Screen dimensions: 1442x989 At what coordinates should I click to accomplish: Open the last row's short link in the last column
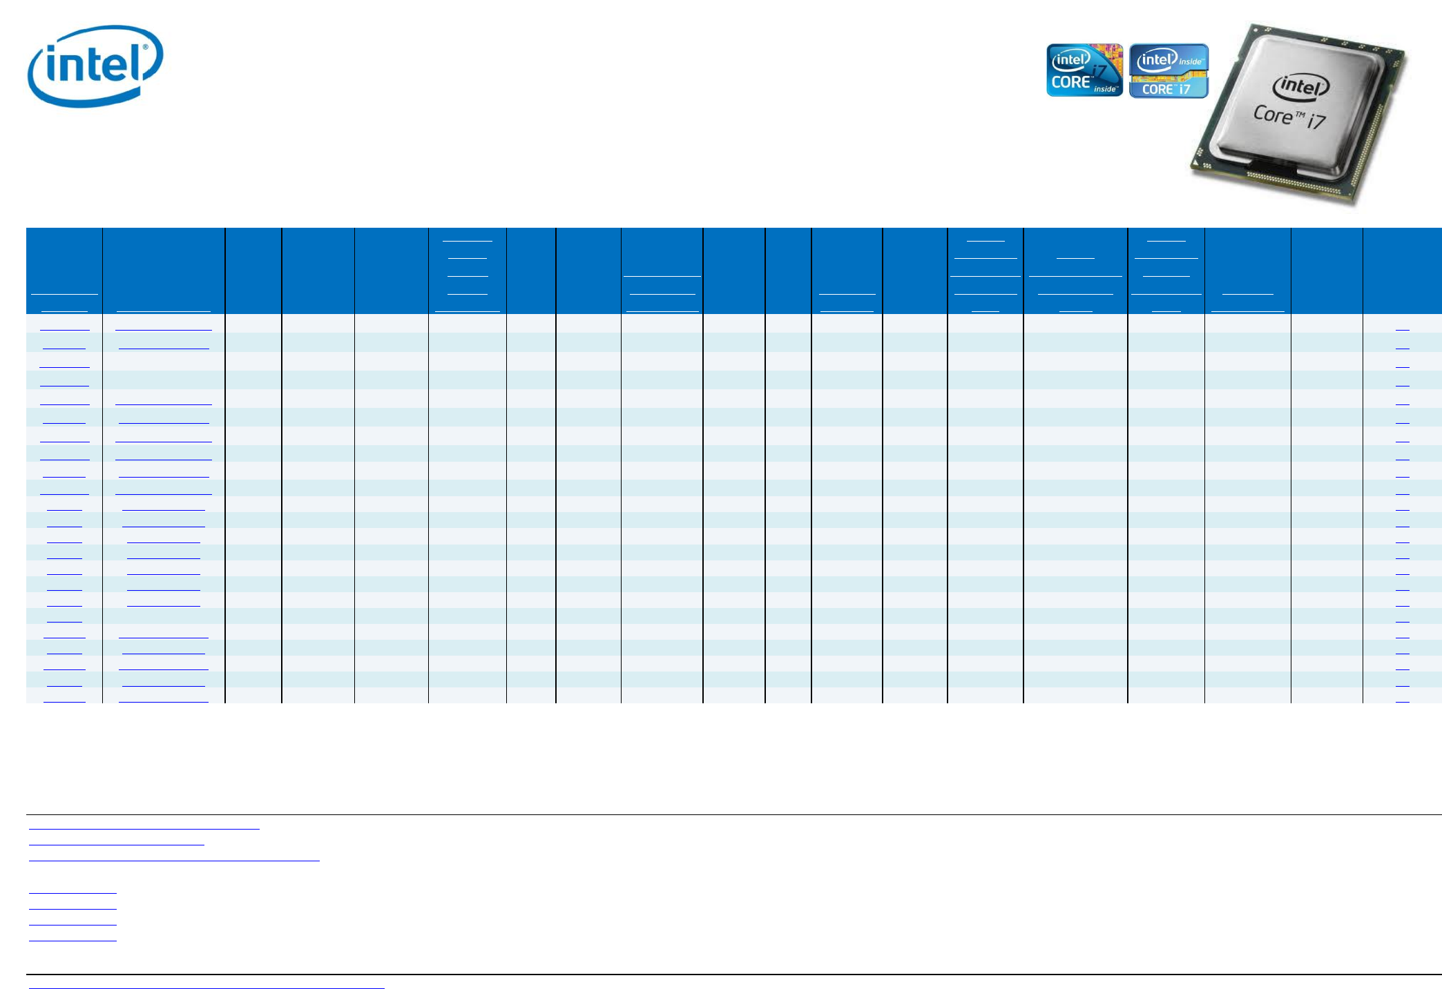(x=1402, y=699)
